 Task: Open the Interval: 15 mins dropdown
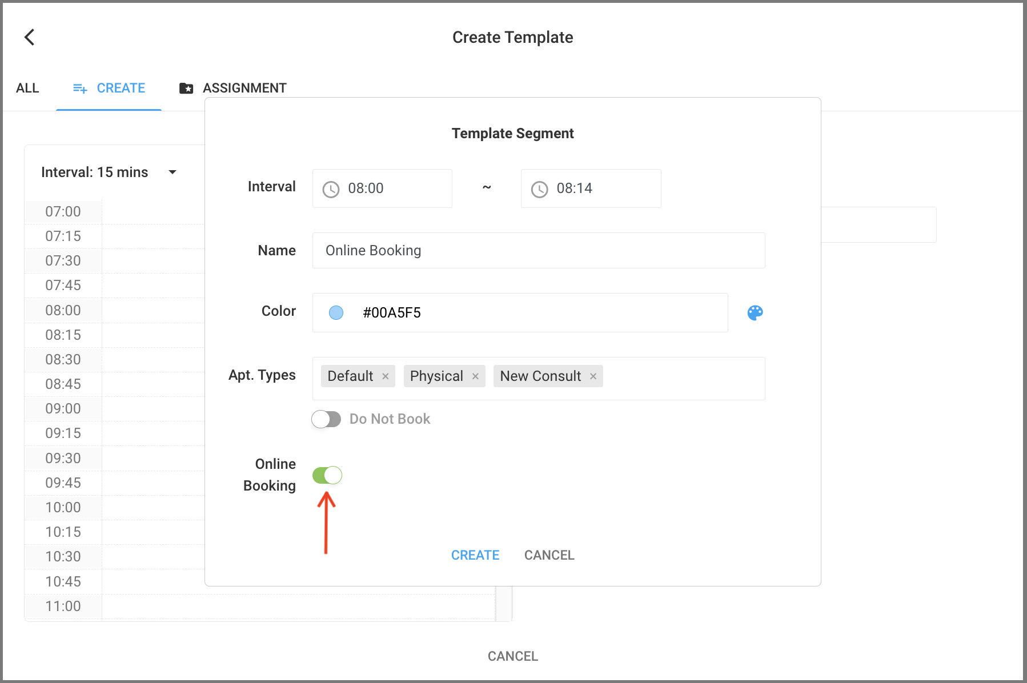pyautogui.click(x=109, y=172)
